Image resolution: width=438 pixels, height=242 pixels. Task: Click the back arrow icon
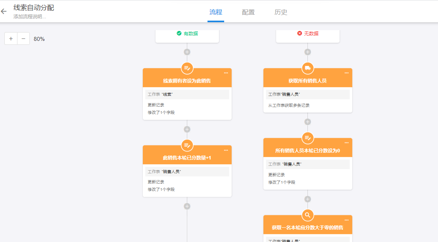[4, 12]
